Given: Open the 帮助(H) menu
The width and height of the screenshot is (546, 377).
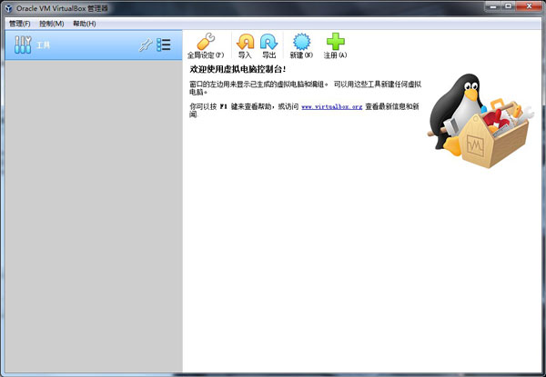Looking at the screenshot, I should [85, 24].
